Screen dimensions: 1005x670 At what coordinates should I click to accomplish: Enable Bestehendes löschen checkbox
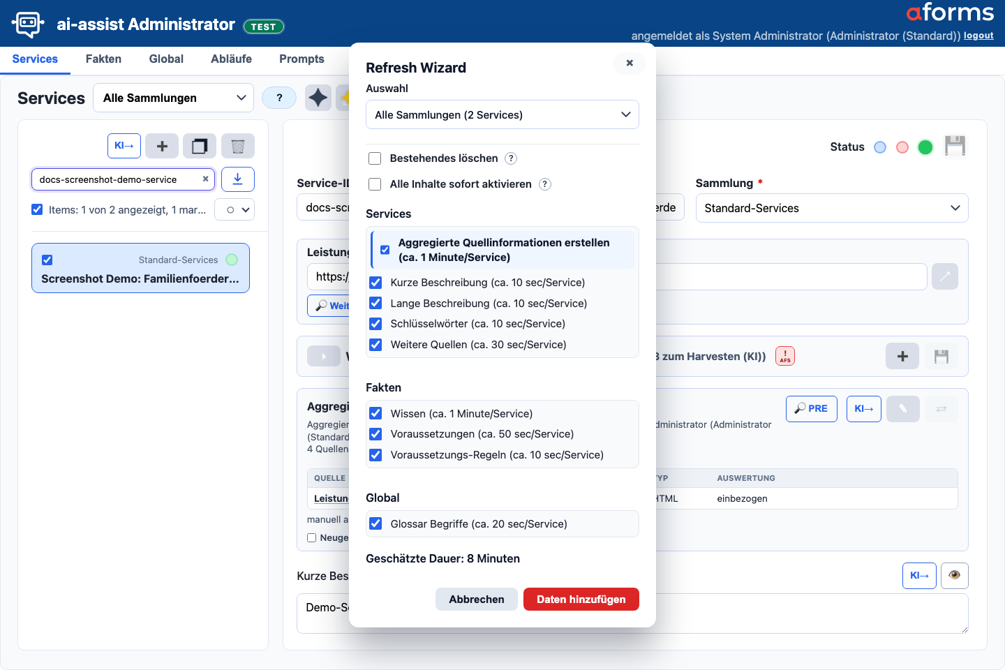375,158
